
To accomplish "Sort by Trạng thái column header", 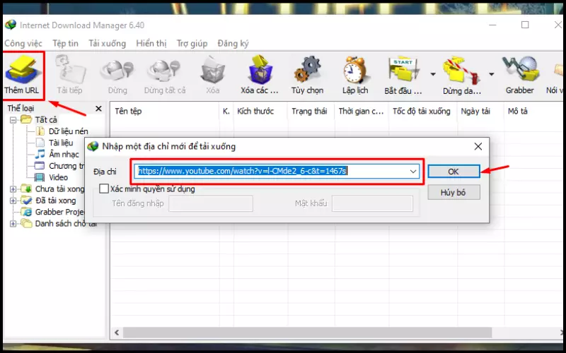I will (311, 112).
